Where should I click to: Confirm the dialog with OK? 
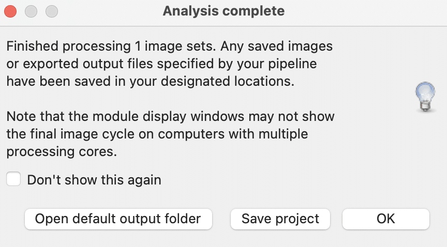386,219
